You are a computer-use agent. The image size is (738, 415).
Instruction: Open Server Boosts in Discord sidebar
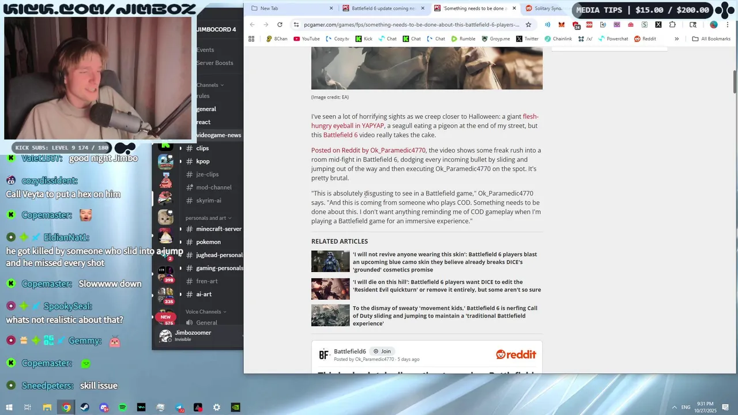tap(215, 63)
